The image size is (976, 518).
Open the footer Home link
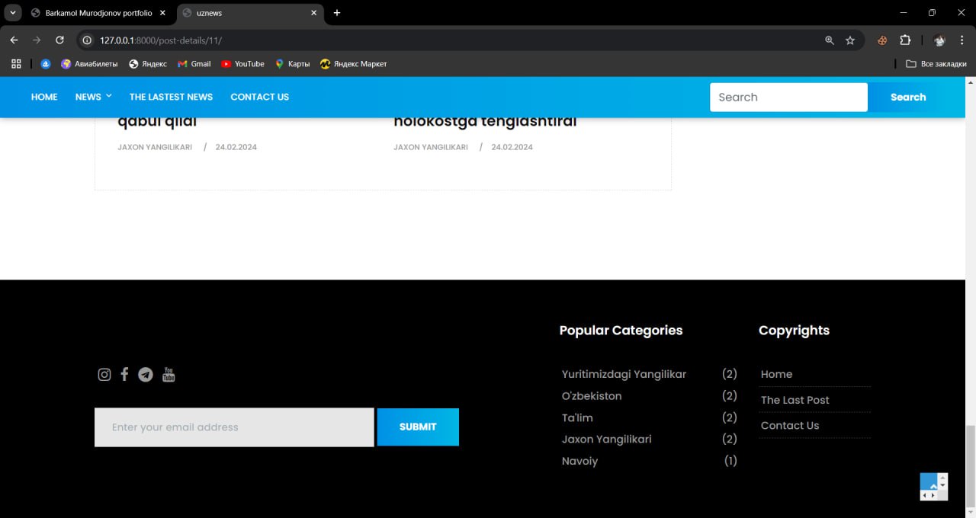[776, 374]
